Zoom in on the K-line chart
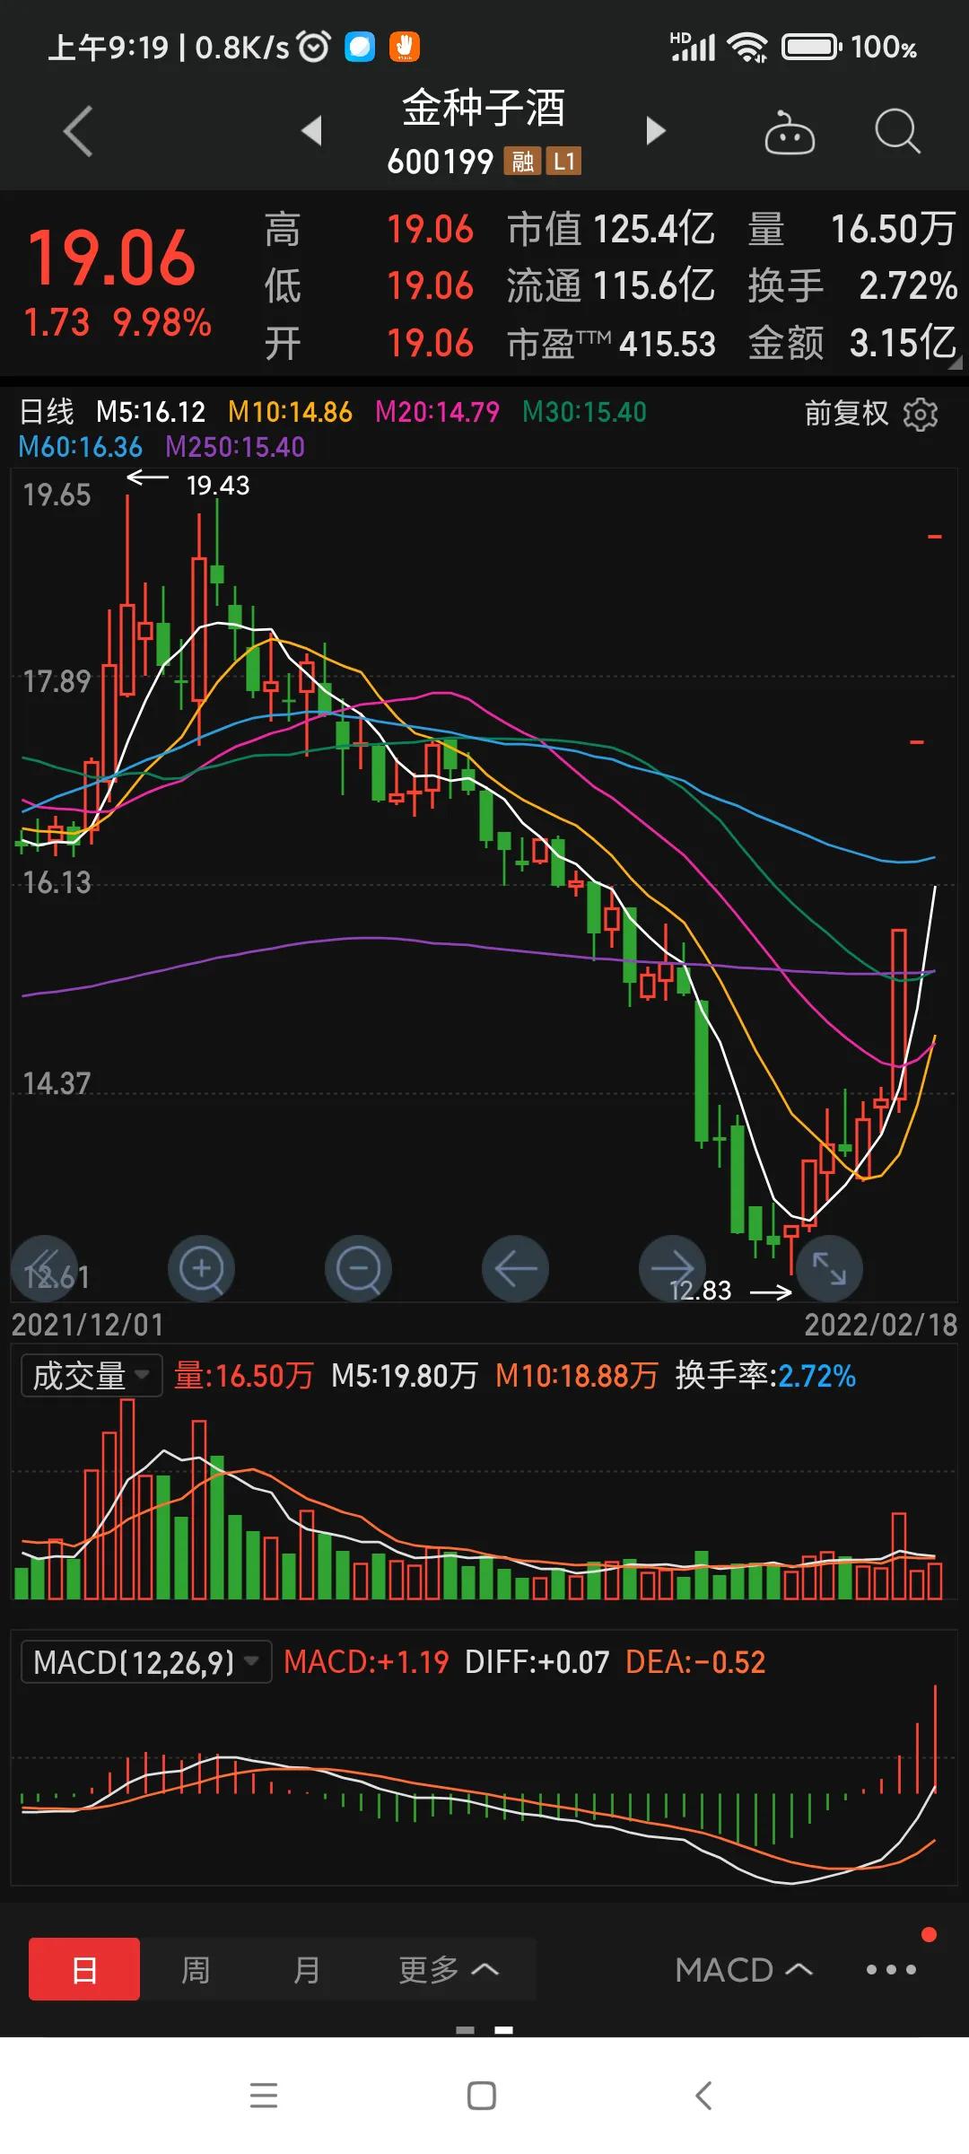 [202, 1269]
